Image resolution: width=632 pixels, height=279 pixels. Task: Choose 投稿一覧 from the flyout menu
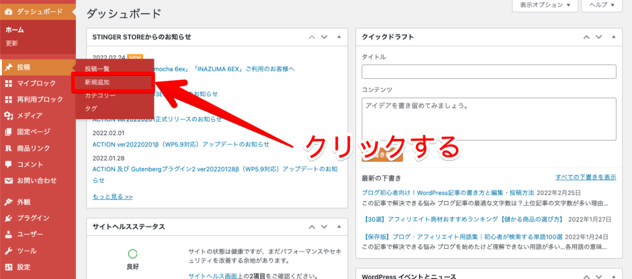[x=97, y=69]
